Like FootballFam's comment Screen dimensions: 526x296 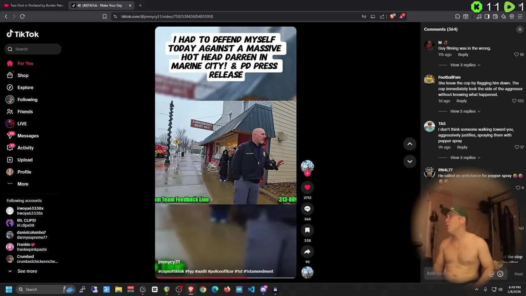click(514, 101)
